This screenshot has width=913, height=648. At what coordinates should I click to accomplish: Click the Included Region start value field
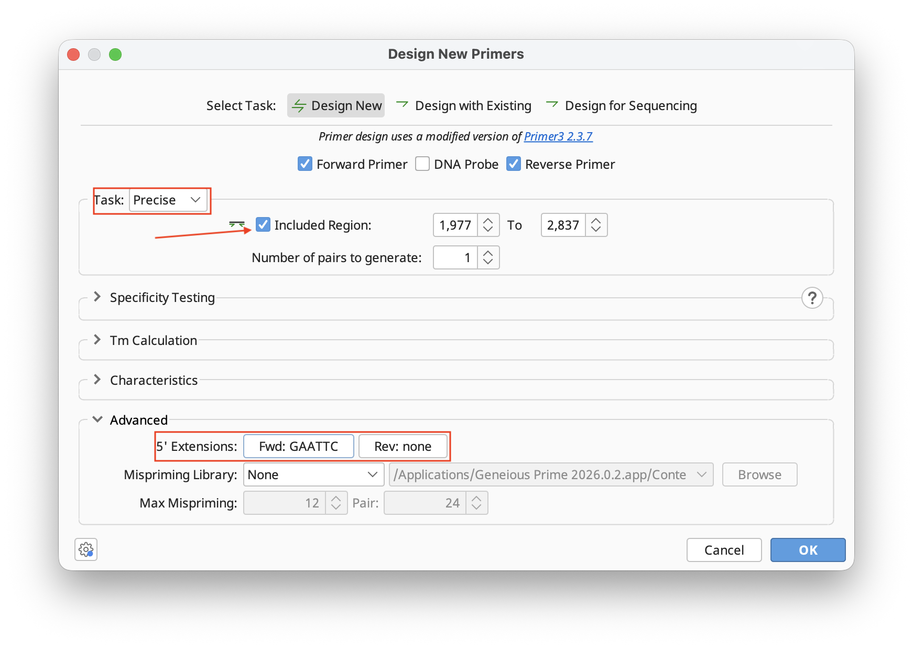click(x=455, y=225)
